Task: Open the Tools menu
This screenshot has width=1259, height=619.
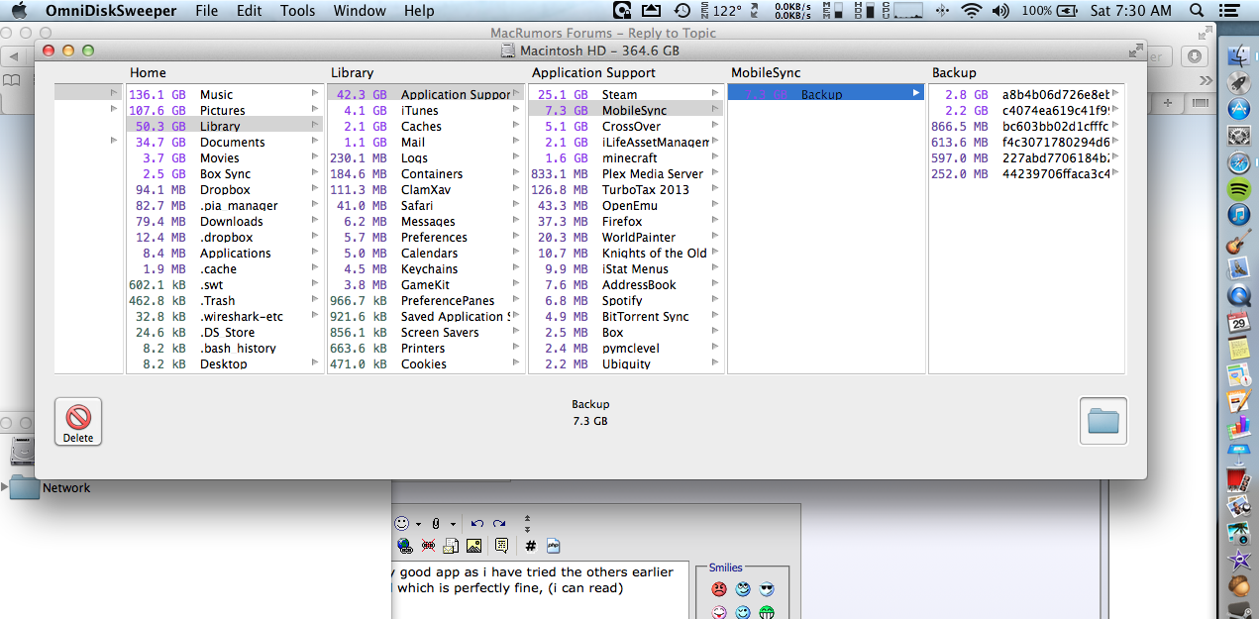Action: pyautogui.click(x=297, y=11)
